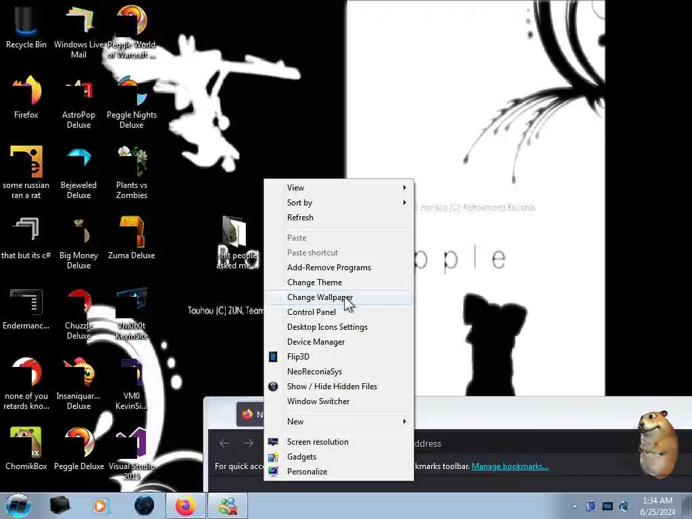Open the Messenger people taskbar icon
The width and height of the screenshot is (692, 519).
[228, 505]
